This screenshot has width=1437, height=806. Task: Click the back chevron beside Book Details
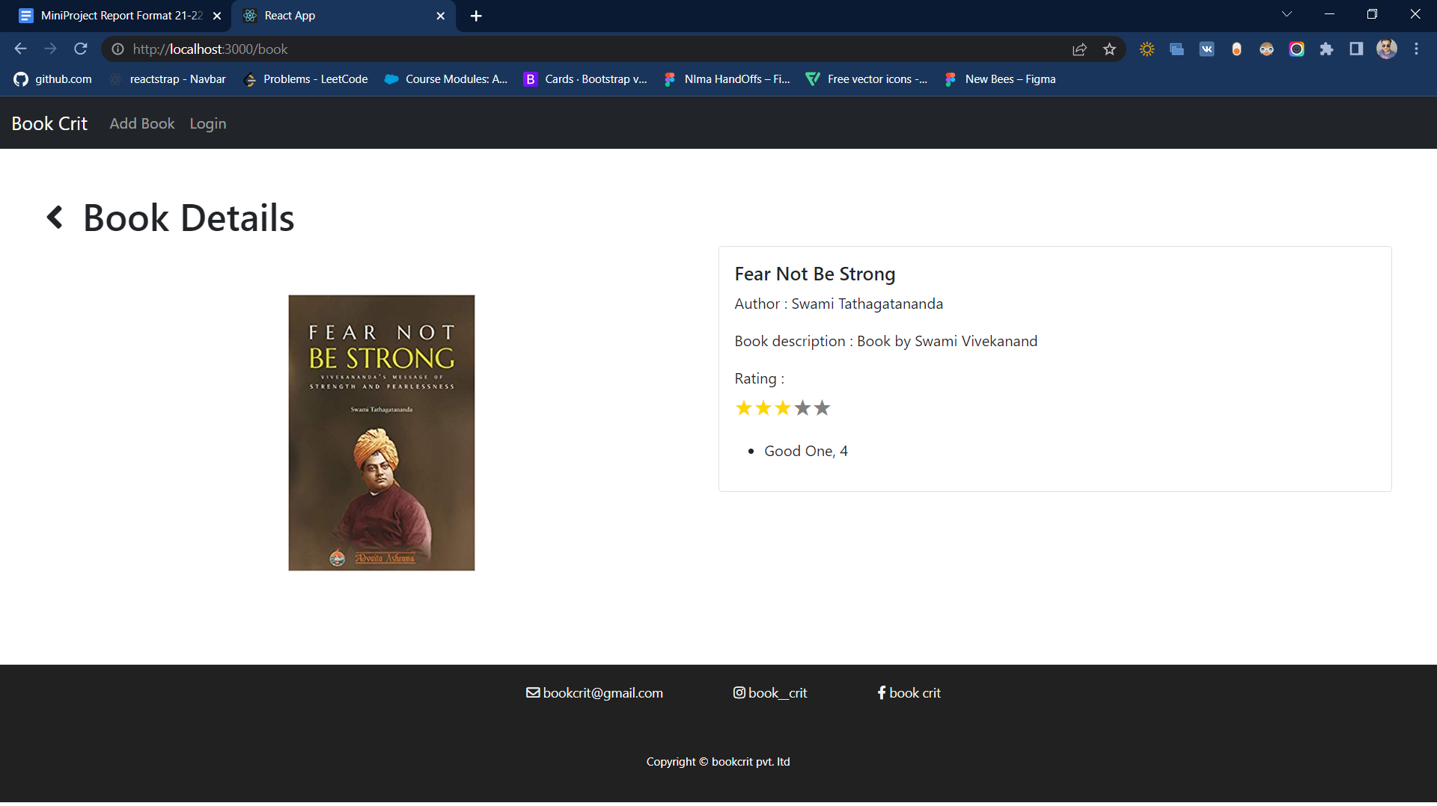click(55, 218)
